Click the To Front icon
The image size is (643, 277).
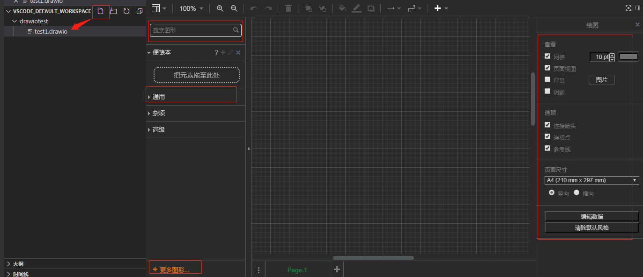[x=307, y=8]
